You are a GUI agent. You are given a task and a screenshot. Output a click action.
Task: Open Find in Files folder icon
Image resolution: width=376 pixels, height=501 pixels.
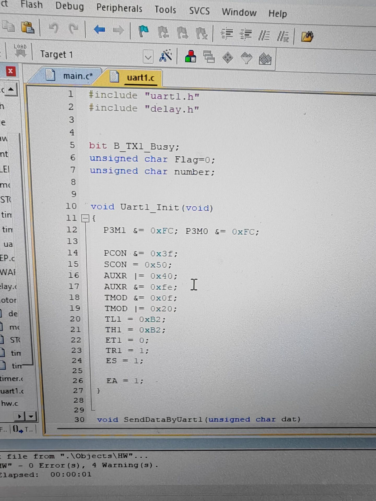(307, 37)
